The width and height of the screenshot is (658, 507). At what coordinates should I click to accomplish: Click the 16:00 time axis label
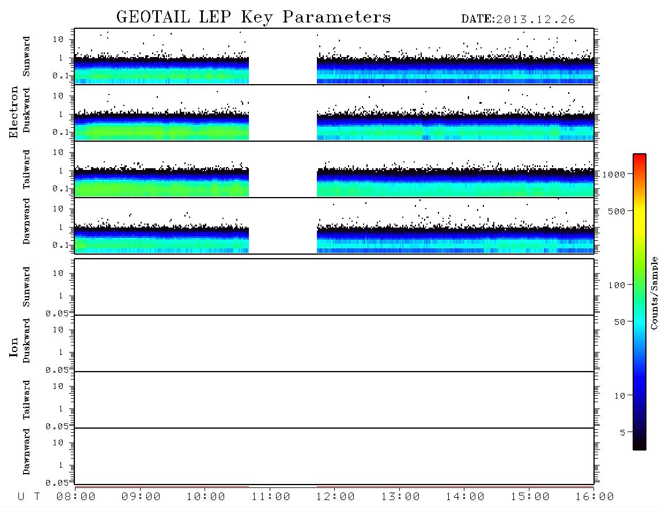tap(595, 497)
